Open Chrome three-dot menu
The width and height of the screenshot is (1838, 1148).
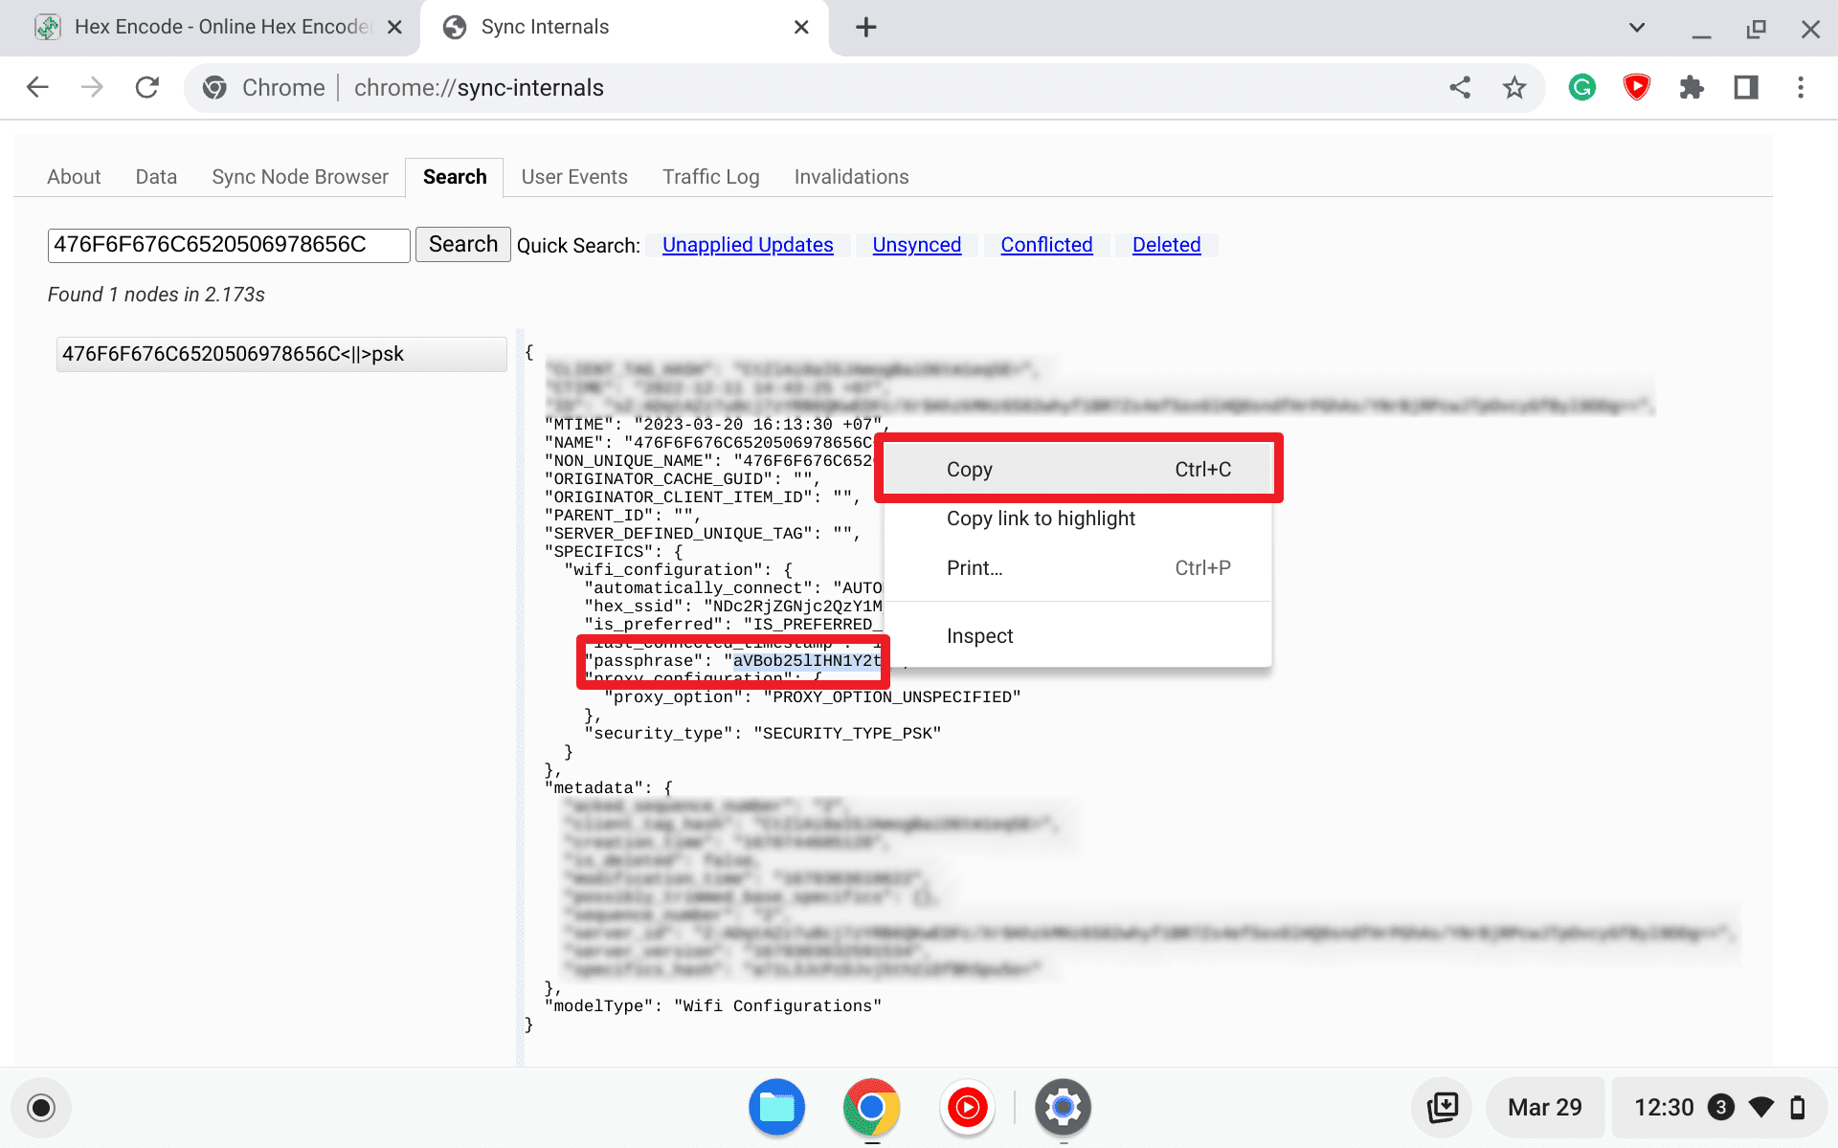pos(1801,88)
